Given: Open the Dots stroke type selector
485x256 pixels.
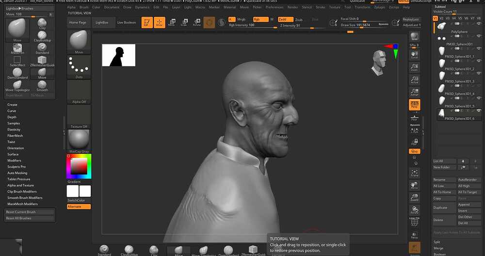Looking at the screenshot, I should (79, 67).
